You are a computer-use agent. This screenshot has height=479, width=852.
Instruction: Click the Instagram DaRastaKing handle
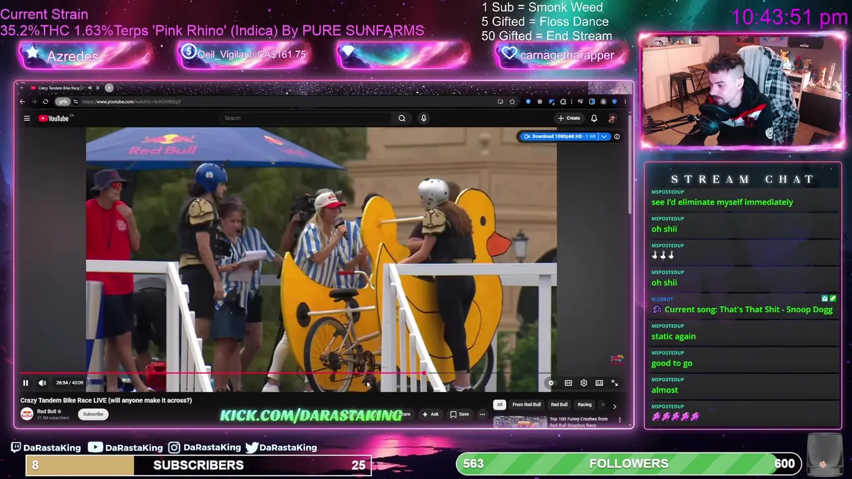pyautogui.click(x=204, y=448)
